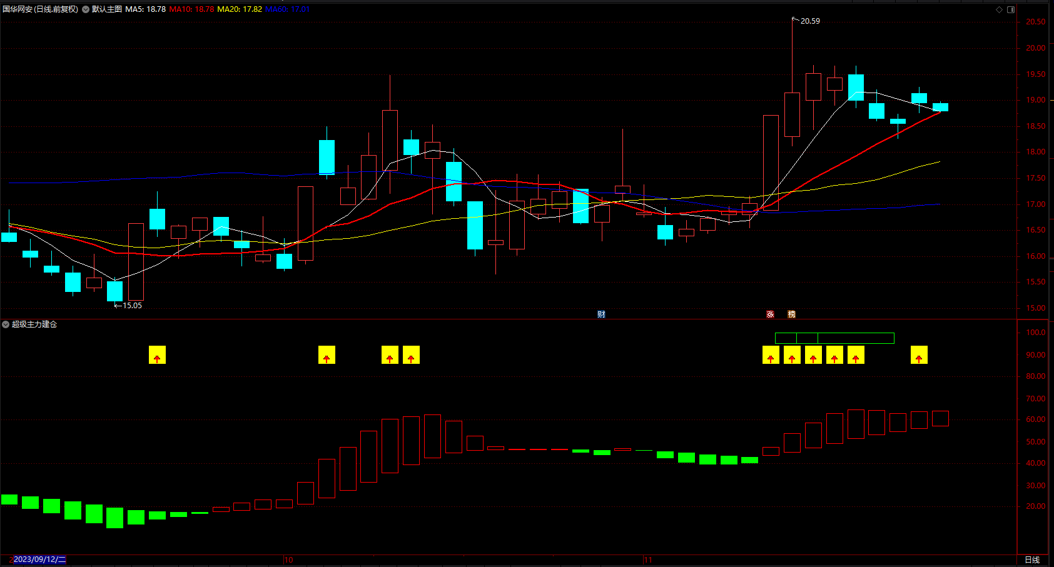This screenshot has width=1054, height=567.
Task: Click the 15.05 low price annotation
Action: (132, 306)
